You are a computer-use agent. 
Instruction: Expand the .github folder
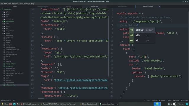click(x=3, y=12)
